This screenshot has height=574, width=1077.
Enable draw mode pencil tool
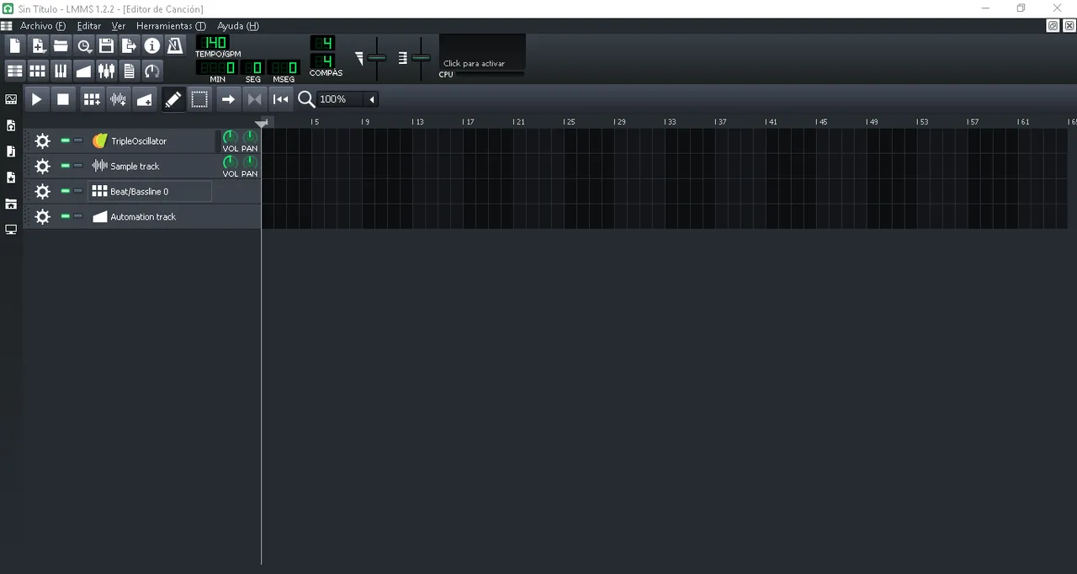coord(172,99)
